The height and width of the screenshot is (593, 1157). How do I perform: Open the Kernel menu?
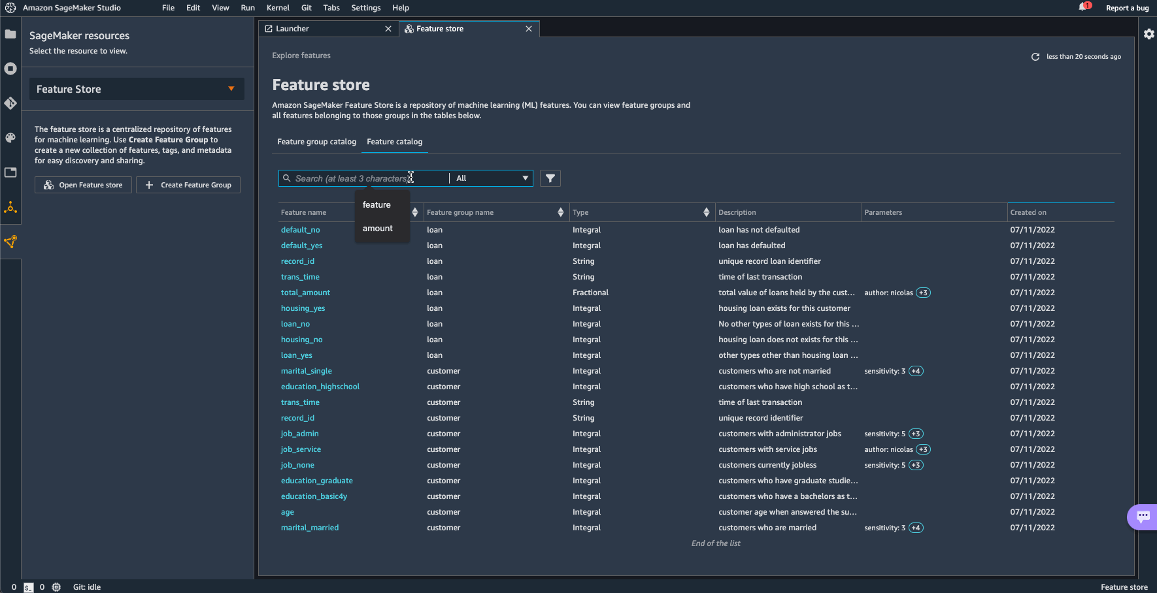click(278, 8)
